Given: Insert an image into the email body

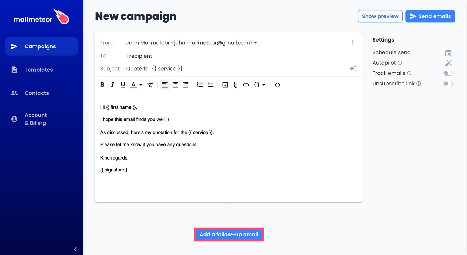Looking at the screenshot, I should point(225,85).
